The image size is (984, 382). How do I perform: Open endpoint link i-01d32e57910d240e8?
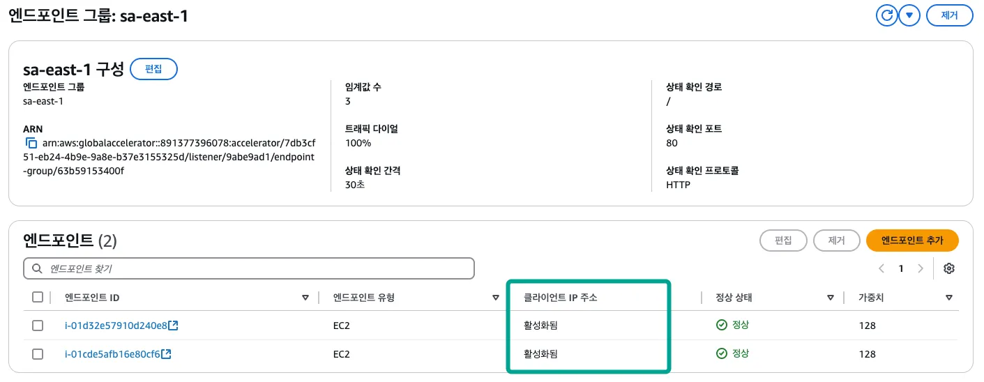(x=116, y=326)
